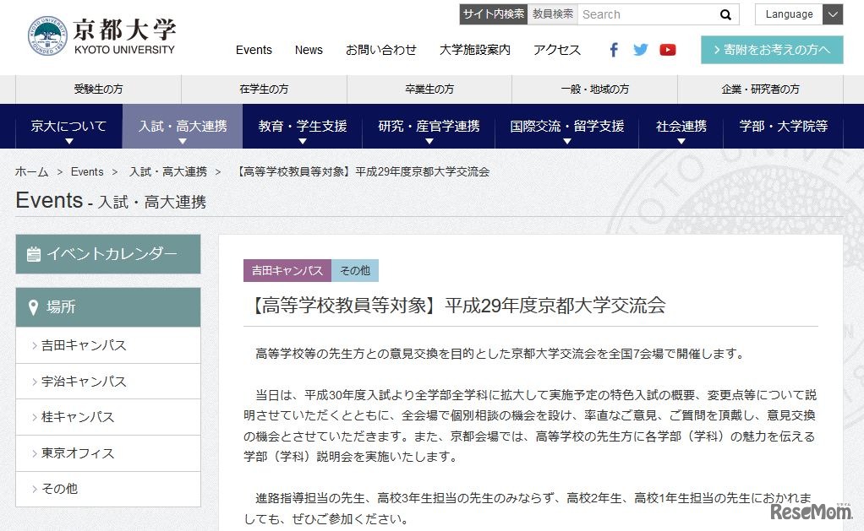
Task: Open the Twitter bird icon
Action: click(641, 50)
